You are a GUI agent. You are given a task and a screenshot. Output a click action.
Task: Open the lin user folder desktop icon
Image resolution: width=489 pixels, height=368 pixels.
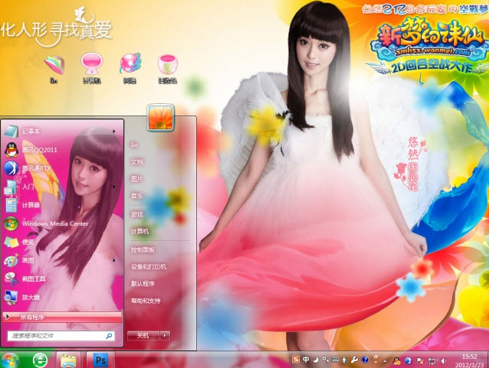click(54, 69)
